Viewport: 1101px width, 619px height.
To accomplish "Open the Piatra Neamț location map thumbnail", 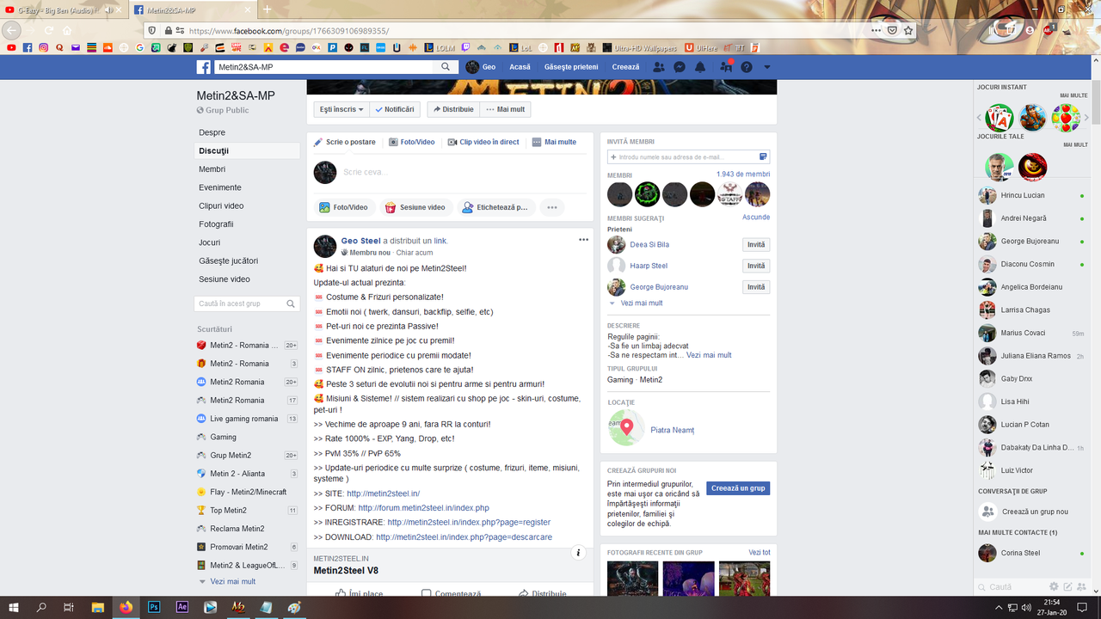I will click(x=626, y=427).
